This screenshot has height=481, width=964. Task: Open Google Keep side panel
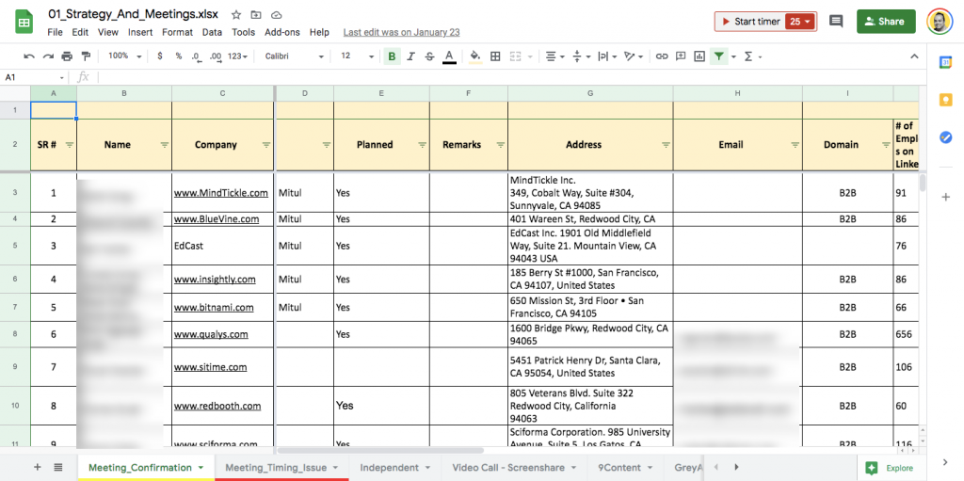[945, 100]
